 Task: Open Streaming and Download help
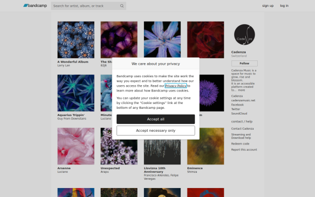tap(241, 136)
